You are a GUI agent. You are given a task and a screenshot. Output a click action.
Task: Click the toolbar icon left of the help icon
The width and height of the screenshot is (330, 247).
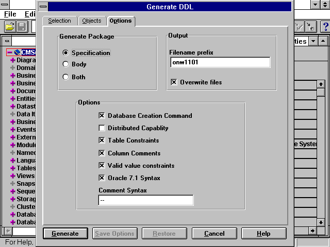[x=311, y=27]
